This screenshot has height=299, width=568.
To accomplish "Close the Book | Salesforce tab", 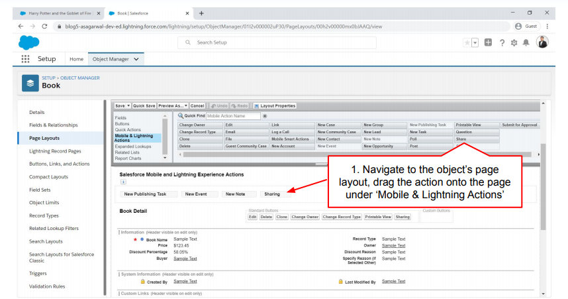I will 187,13.
